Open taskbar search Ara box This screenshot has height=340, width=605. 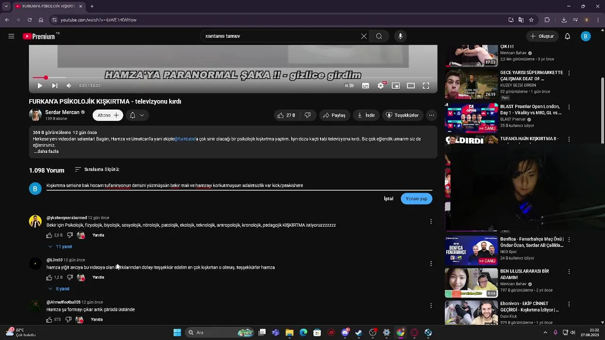(220, 332)
